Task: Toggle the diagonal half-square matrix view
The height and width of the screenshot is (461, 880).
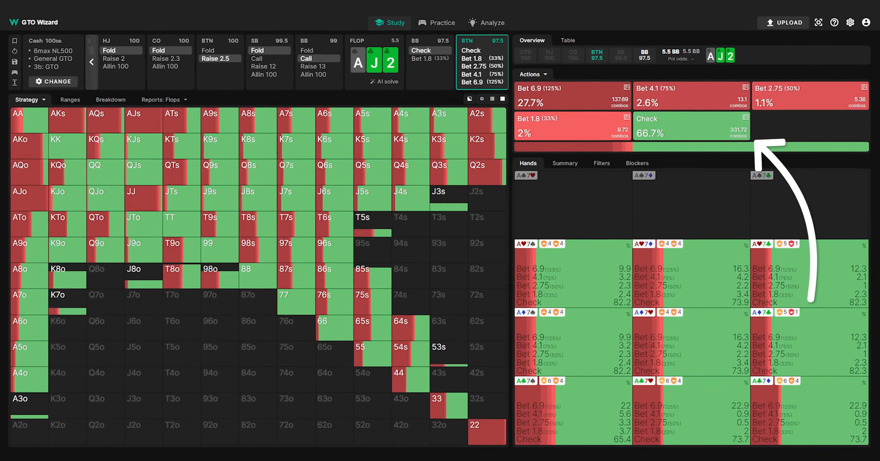Action: point(470,99)
